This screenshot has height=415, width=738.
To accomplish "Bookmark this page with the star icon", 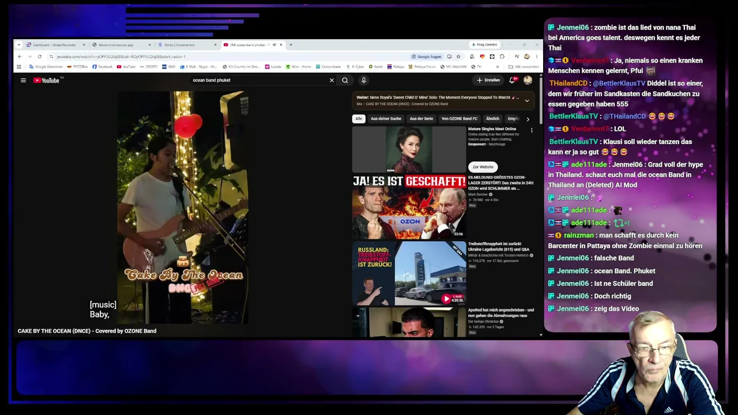I will pos(458,56).
